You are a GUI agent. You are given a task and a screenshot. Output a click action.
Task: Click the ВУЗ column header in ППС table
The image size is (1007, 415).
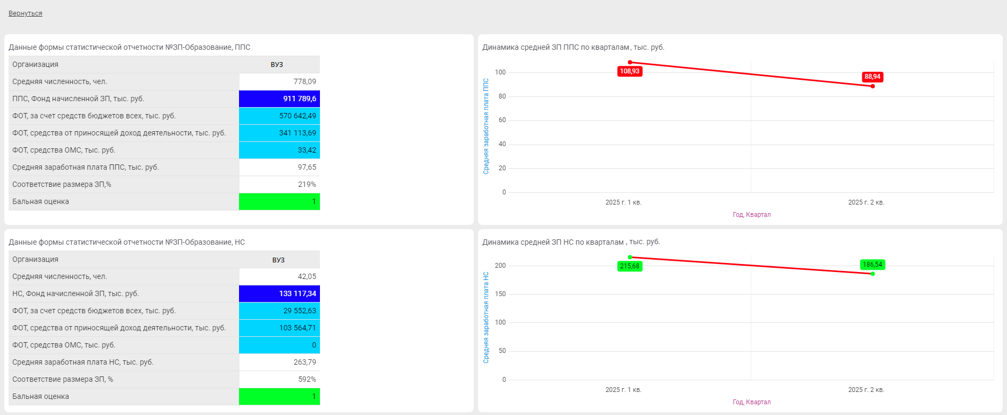[277, 64]
